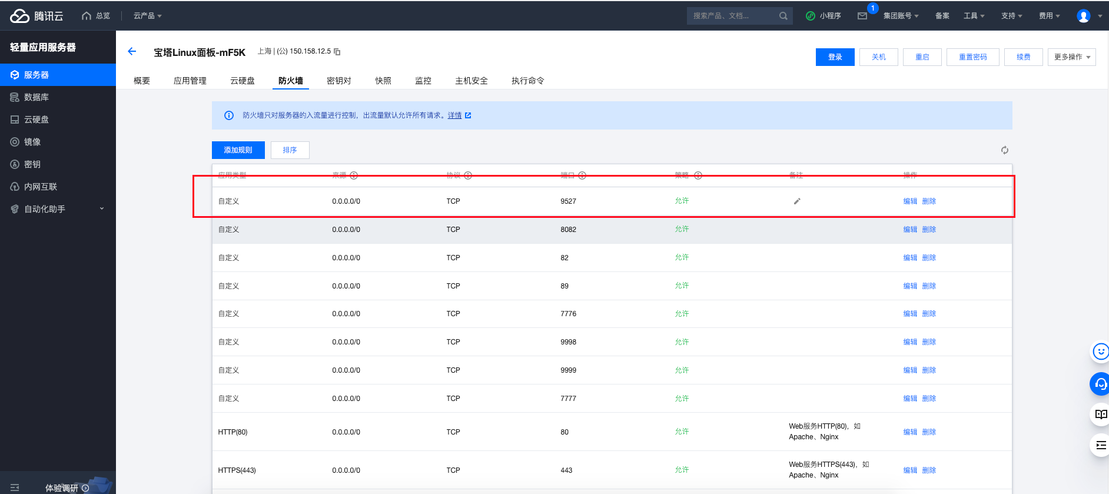Image resolution: width=1109 pixels, height=494 pixels.
Task: Open external link icon next to 详情
Action: click(x=468, y=115)
